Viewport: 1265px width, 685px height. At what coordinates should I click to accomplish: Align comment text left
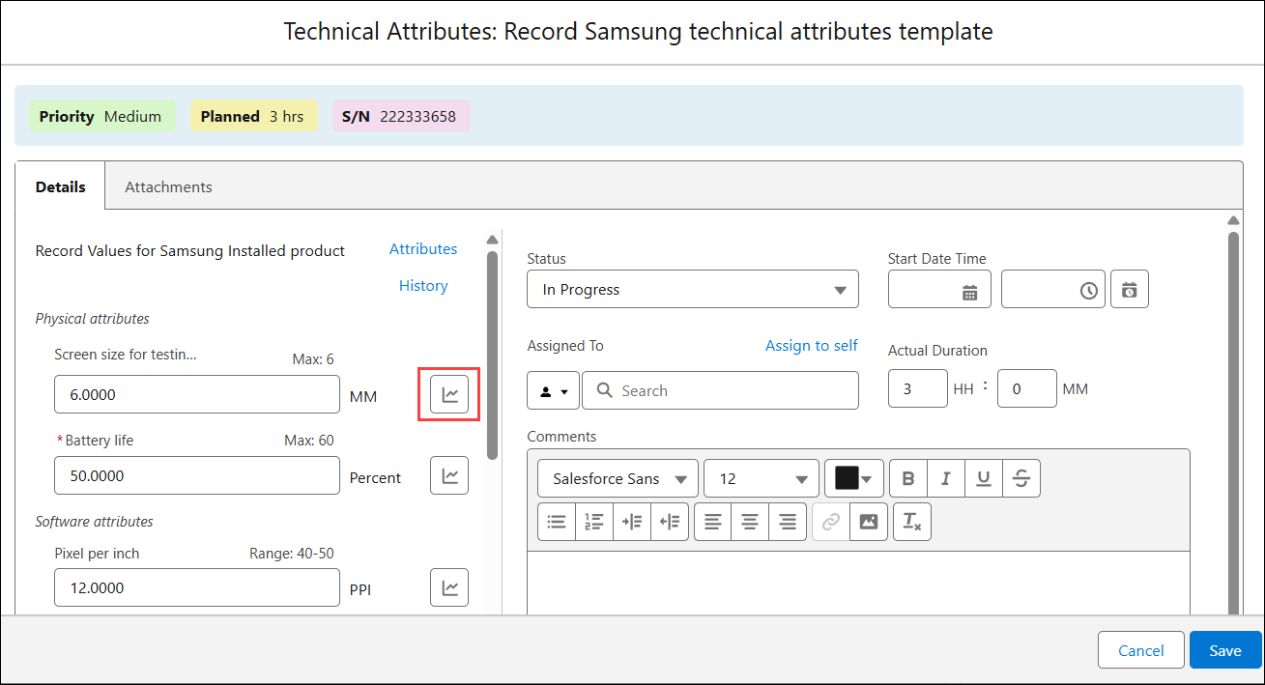[713, 522]
